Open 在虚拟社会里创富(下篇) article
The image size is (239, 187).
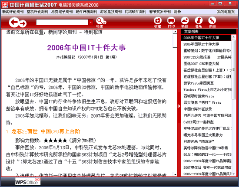pos(207,77)
